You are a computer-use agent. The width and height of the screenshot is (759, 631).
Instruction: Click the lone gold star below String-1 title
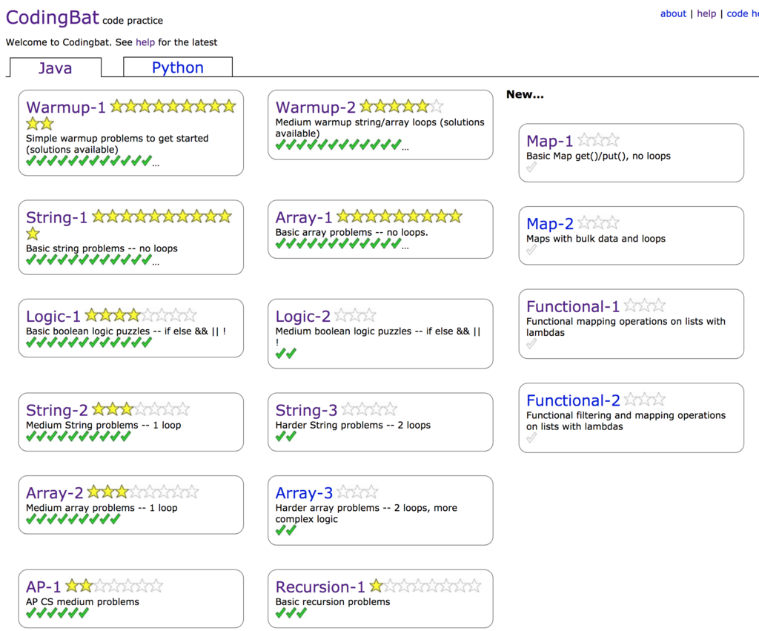click(33, 234)
